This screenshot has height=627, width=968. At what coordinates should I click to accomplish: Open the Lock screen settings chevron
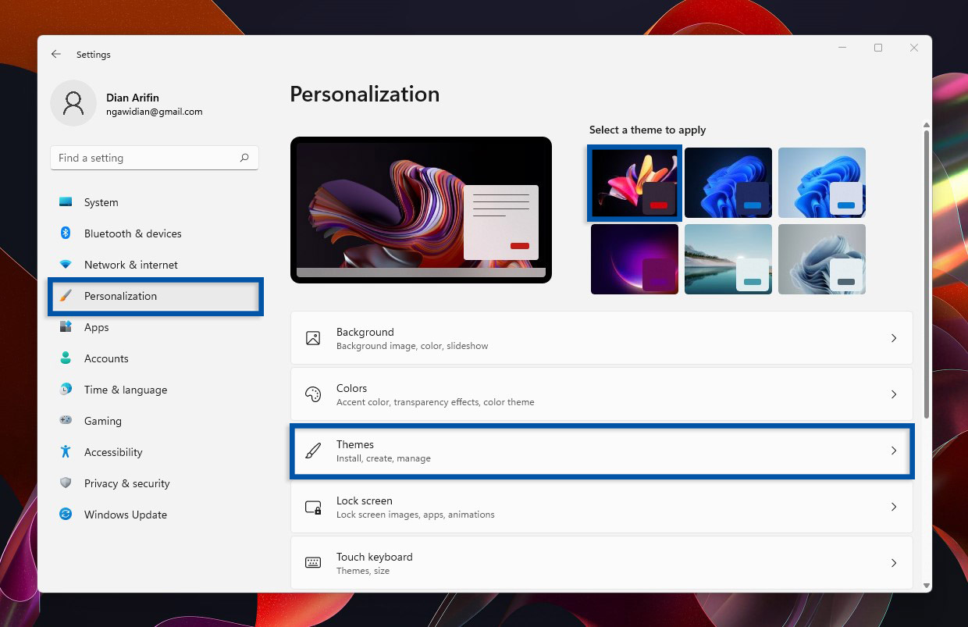click(x=894, y=507)
